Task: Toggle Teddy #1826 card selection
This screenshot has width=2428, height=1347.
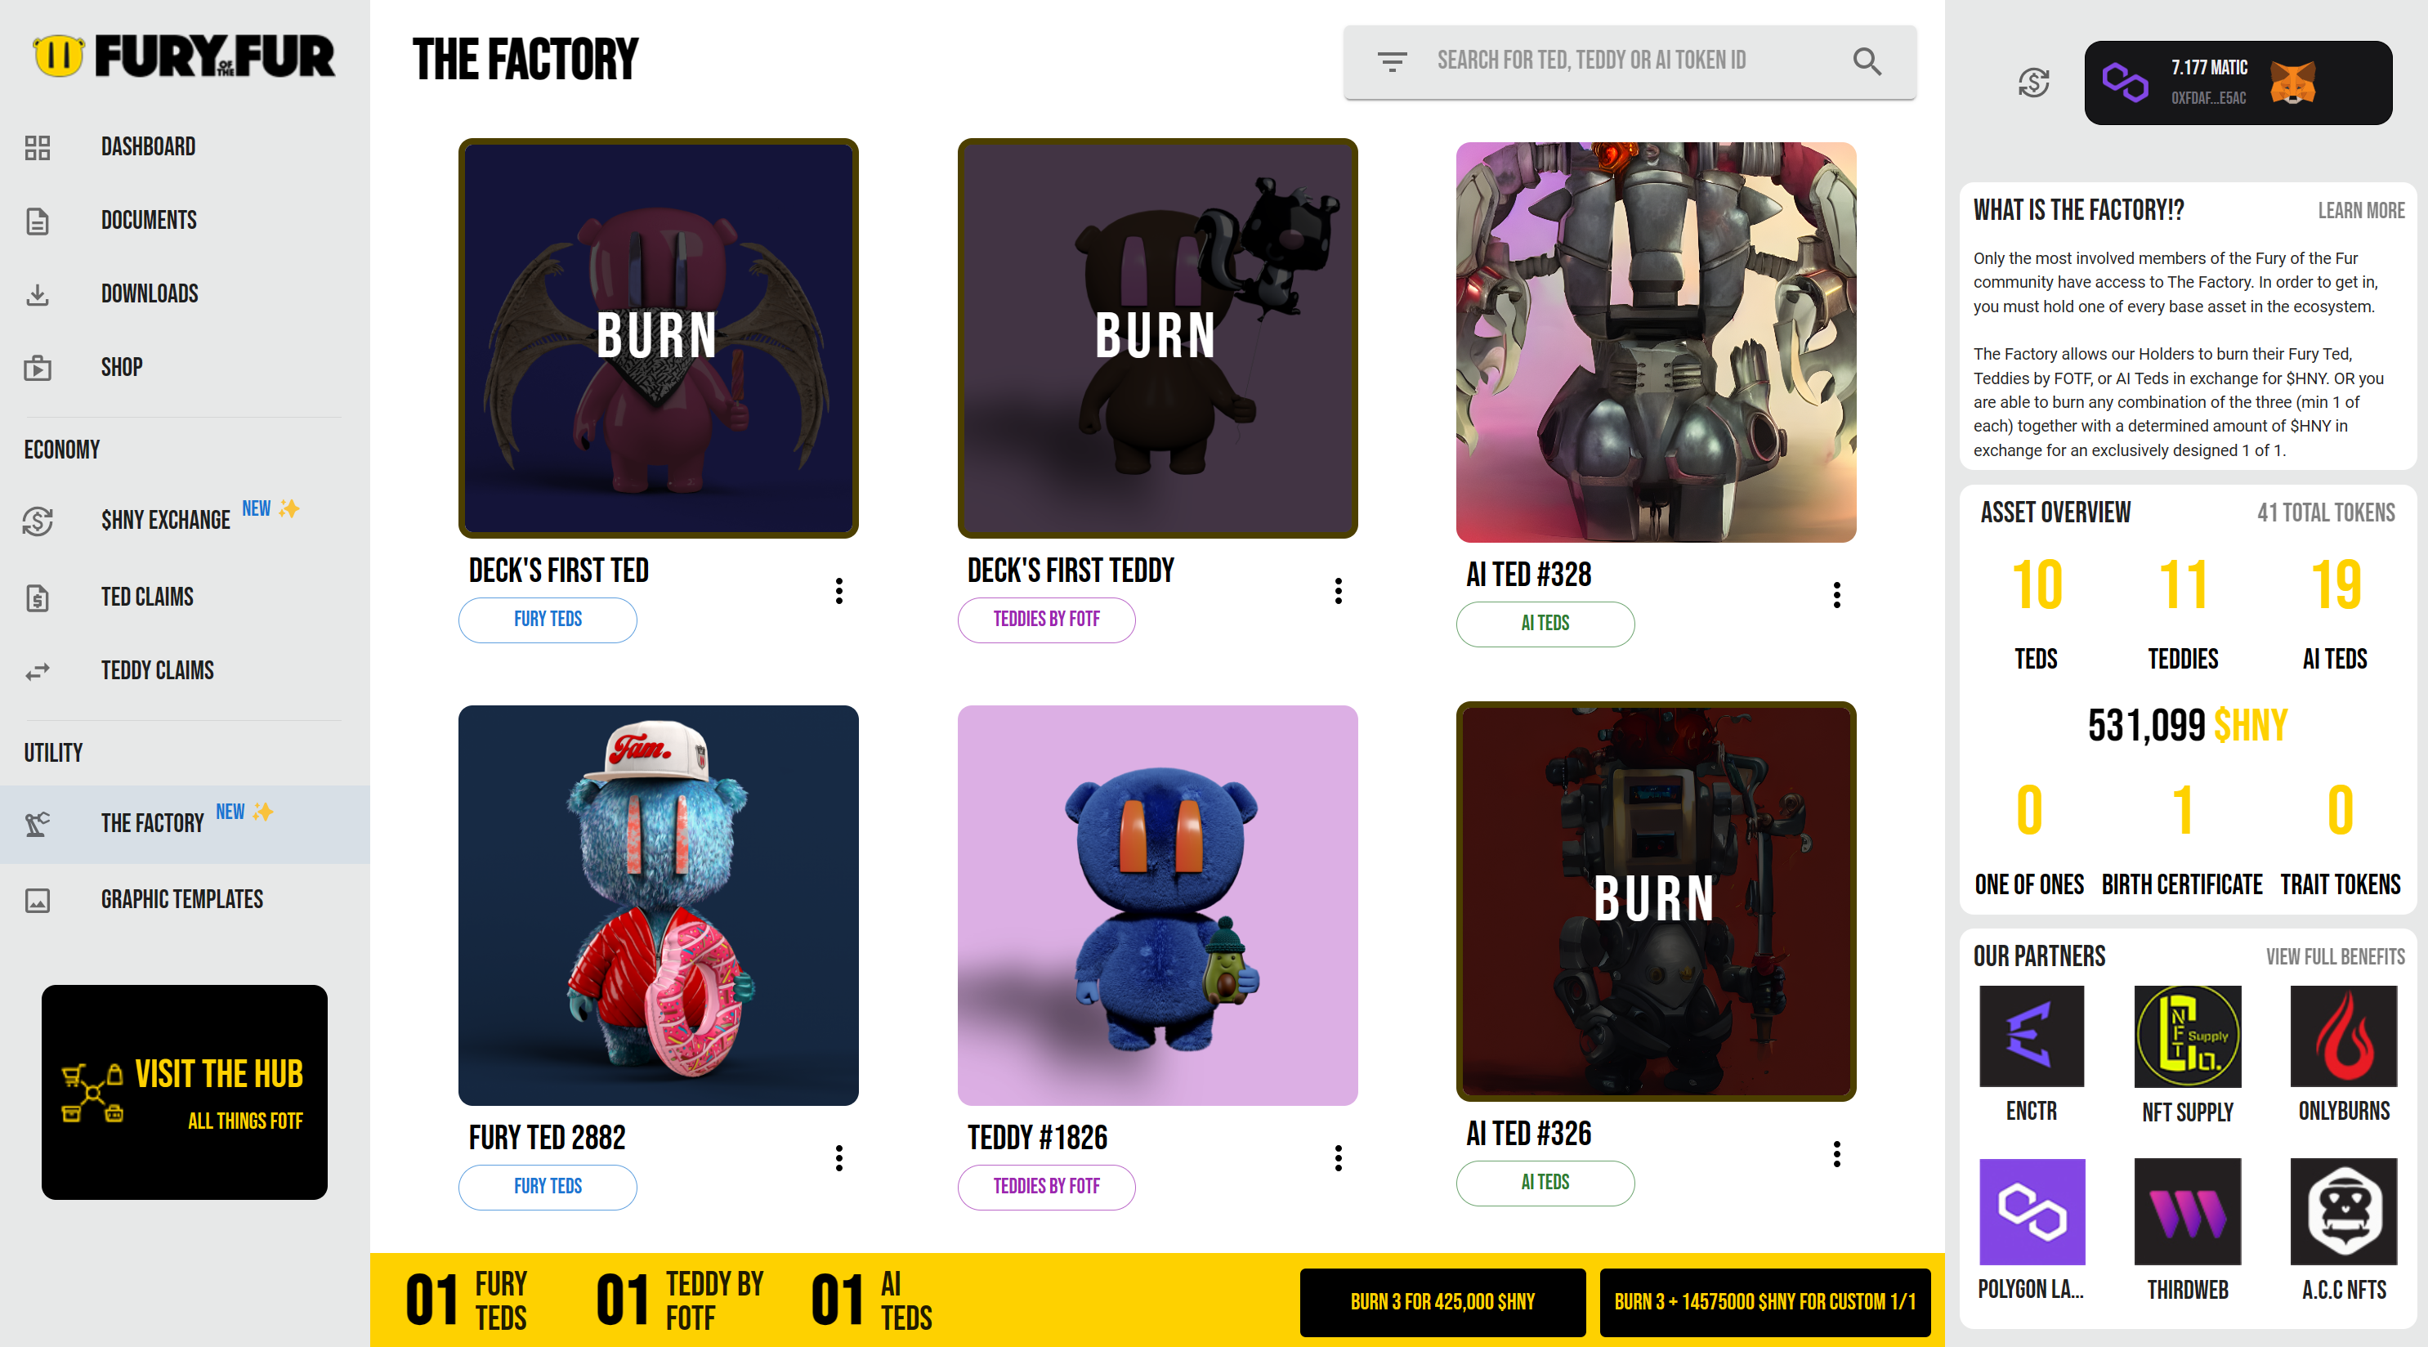Action: [x=1156, y=905]
